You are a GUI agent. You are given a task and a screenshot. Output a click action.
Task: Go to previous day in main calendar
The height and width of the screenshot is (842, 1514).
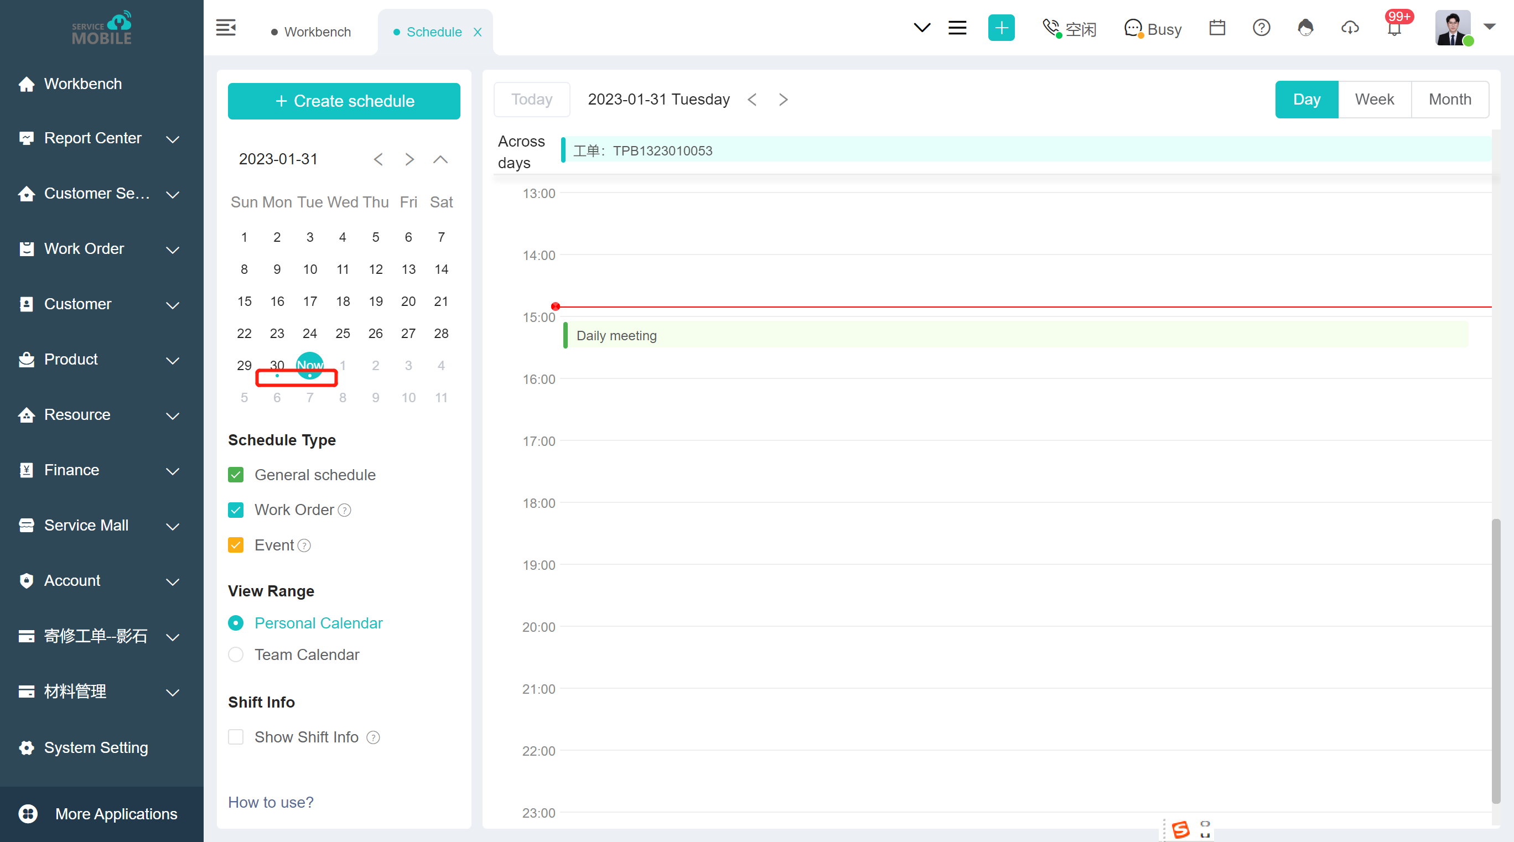751,99
